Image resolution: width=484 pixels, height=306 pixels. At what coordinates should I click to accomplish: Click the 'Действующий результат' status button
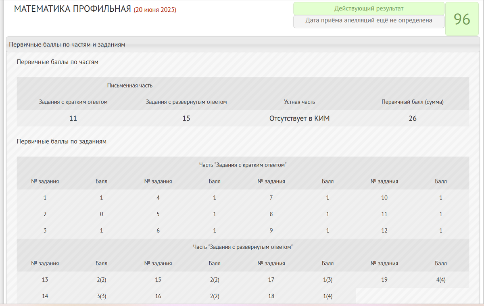pos(369,8)
